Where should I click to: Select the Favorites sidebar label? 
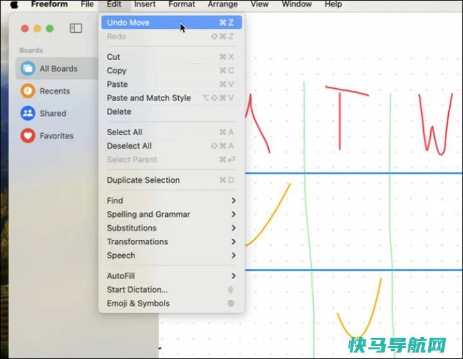[57, 136]
